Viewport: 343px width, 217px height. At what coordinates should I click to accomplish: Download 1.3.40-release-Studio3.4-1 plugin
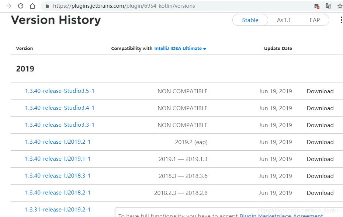[320, 108]
